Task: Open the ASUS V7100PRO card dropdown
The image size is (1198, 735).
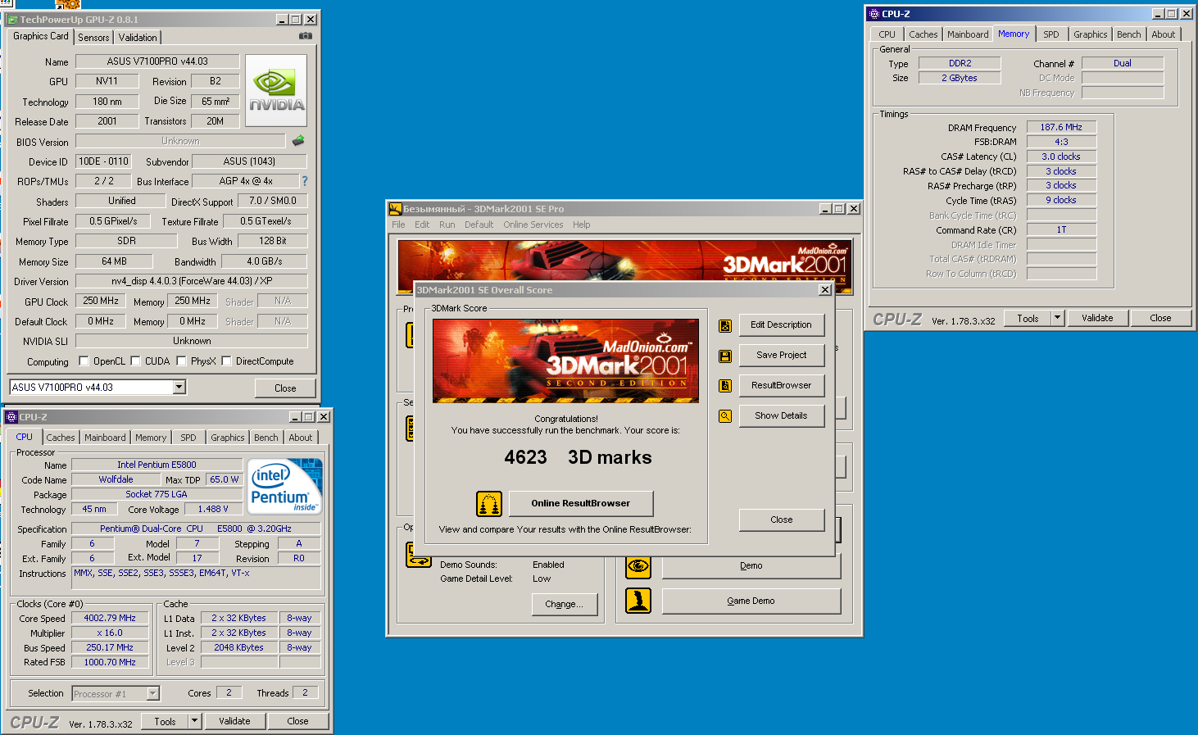Action: coord(179,388)
